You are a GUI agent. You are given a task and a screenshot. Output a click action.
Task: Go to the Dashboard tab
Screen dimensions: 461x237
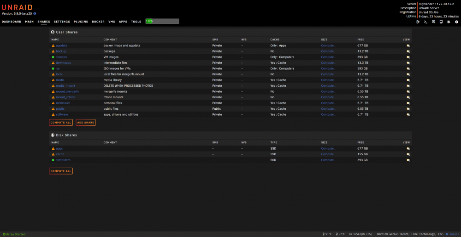tap(12, 22)
